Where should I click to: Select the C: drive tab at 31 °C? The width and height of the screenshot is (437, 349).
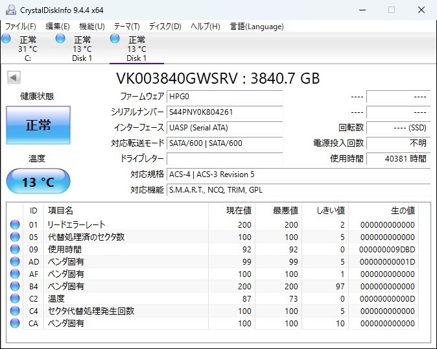pyautogui.click(x=27, y=49)
